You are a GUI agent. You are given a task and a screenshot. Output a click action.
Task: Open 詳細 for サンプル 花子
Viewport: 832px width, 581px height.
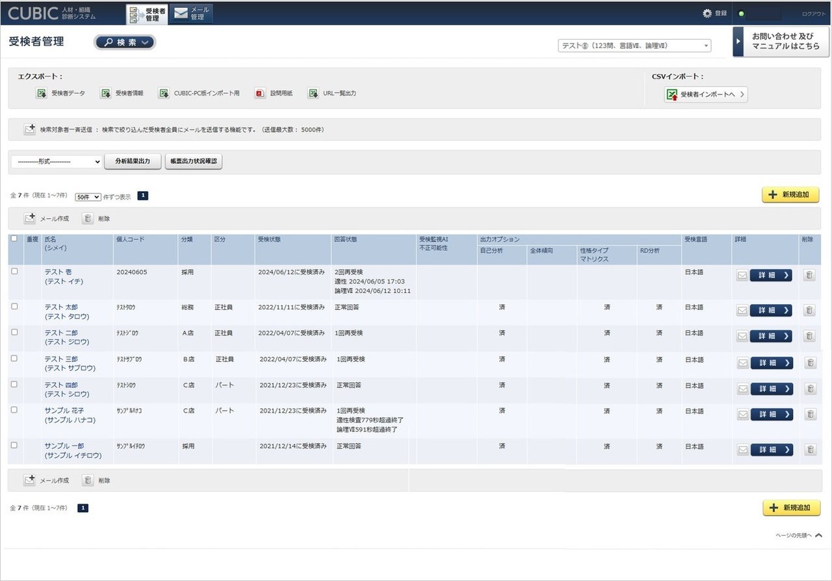tap(772, 415)
